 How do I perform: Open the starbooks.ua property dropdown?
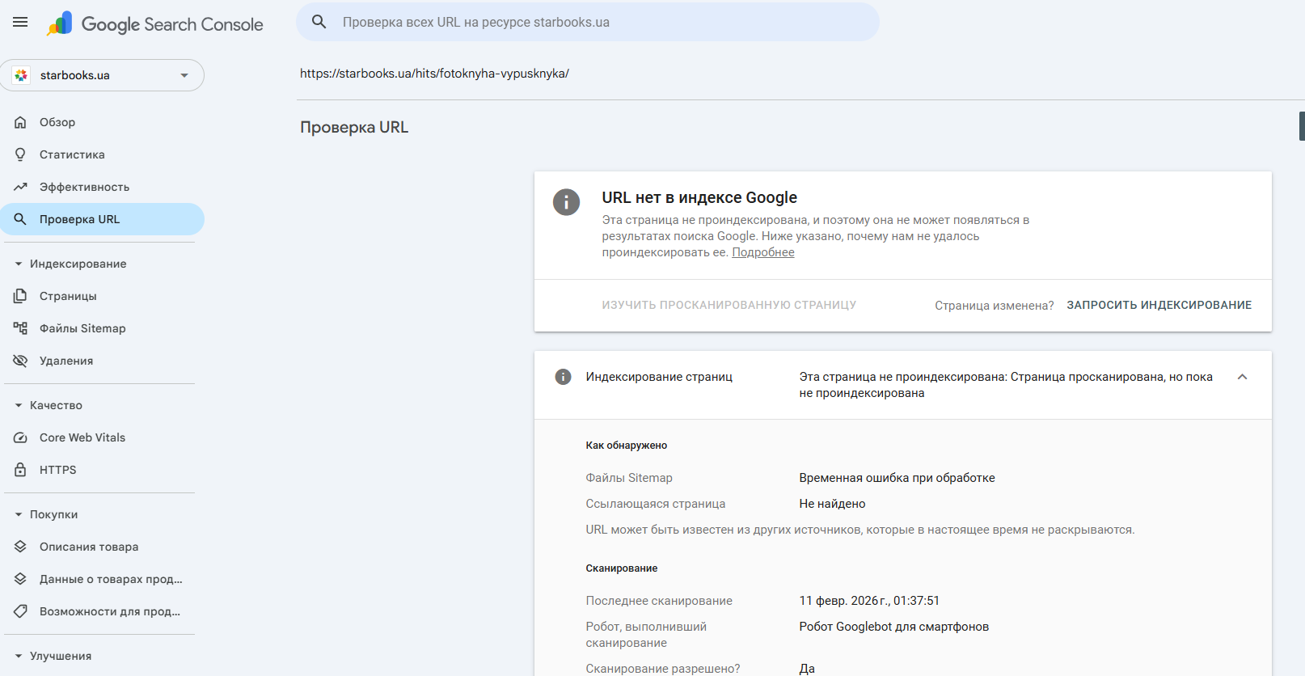point(102,75)
